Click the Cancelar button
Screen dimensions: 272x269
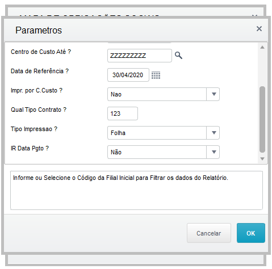[x=209, y=233]
